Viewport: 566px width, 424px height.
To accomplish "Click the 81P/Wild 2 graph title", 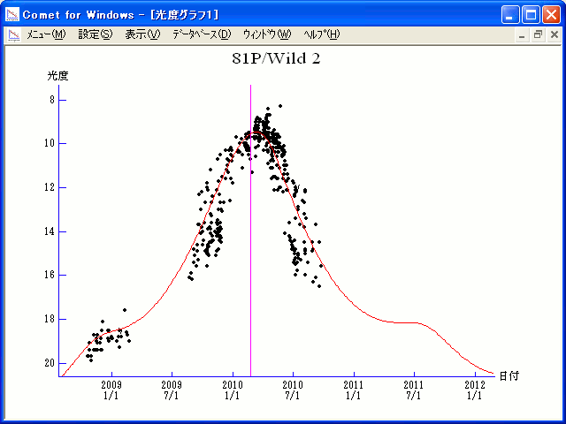I will coord(276,58).
